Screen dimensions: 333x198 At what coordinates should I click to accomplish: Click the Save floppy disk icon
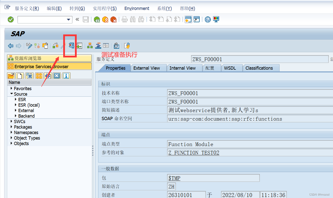coord(86,19)
